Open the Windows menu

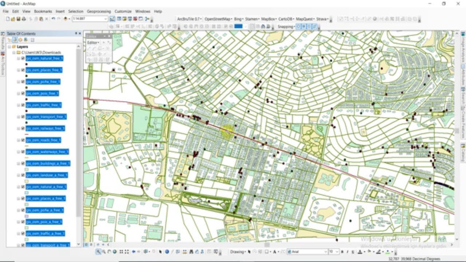(x=143, y=11)
